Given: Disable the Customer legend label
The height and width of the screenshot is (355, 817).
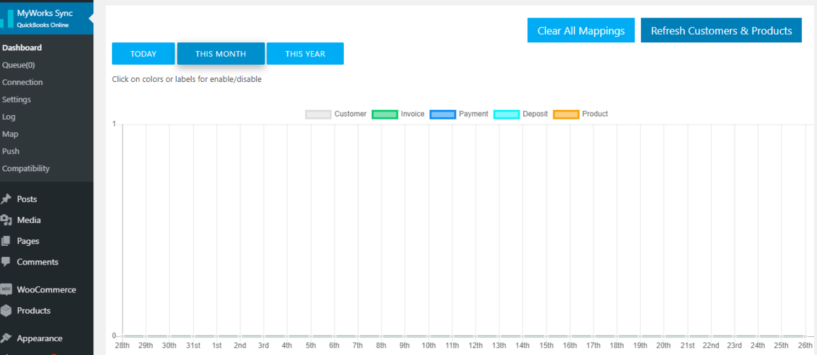Looking at the screenshot, I should [x=350, y=114].
